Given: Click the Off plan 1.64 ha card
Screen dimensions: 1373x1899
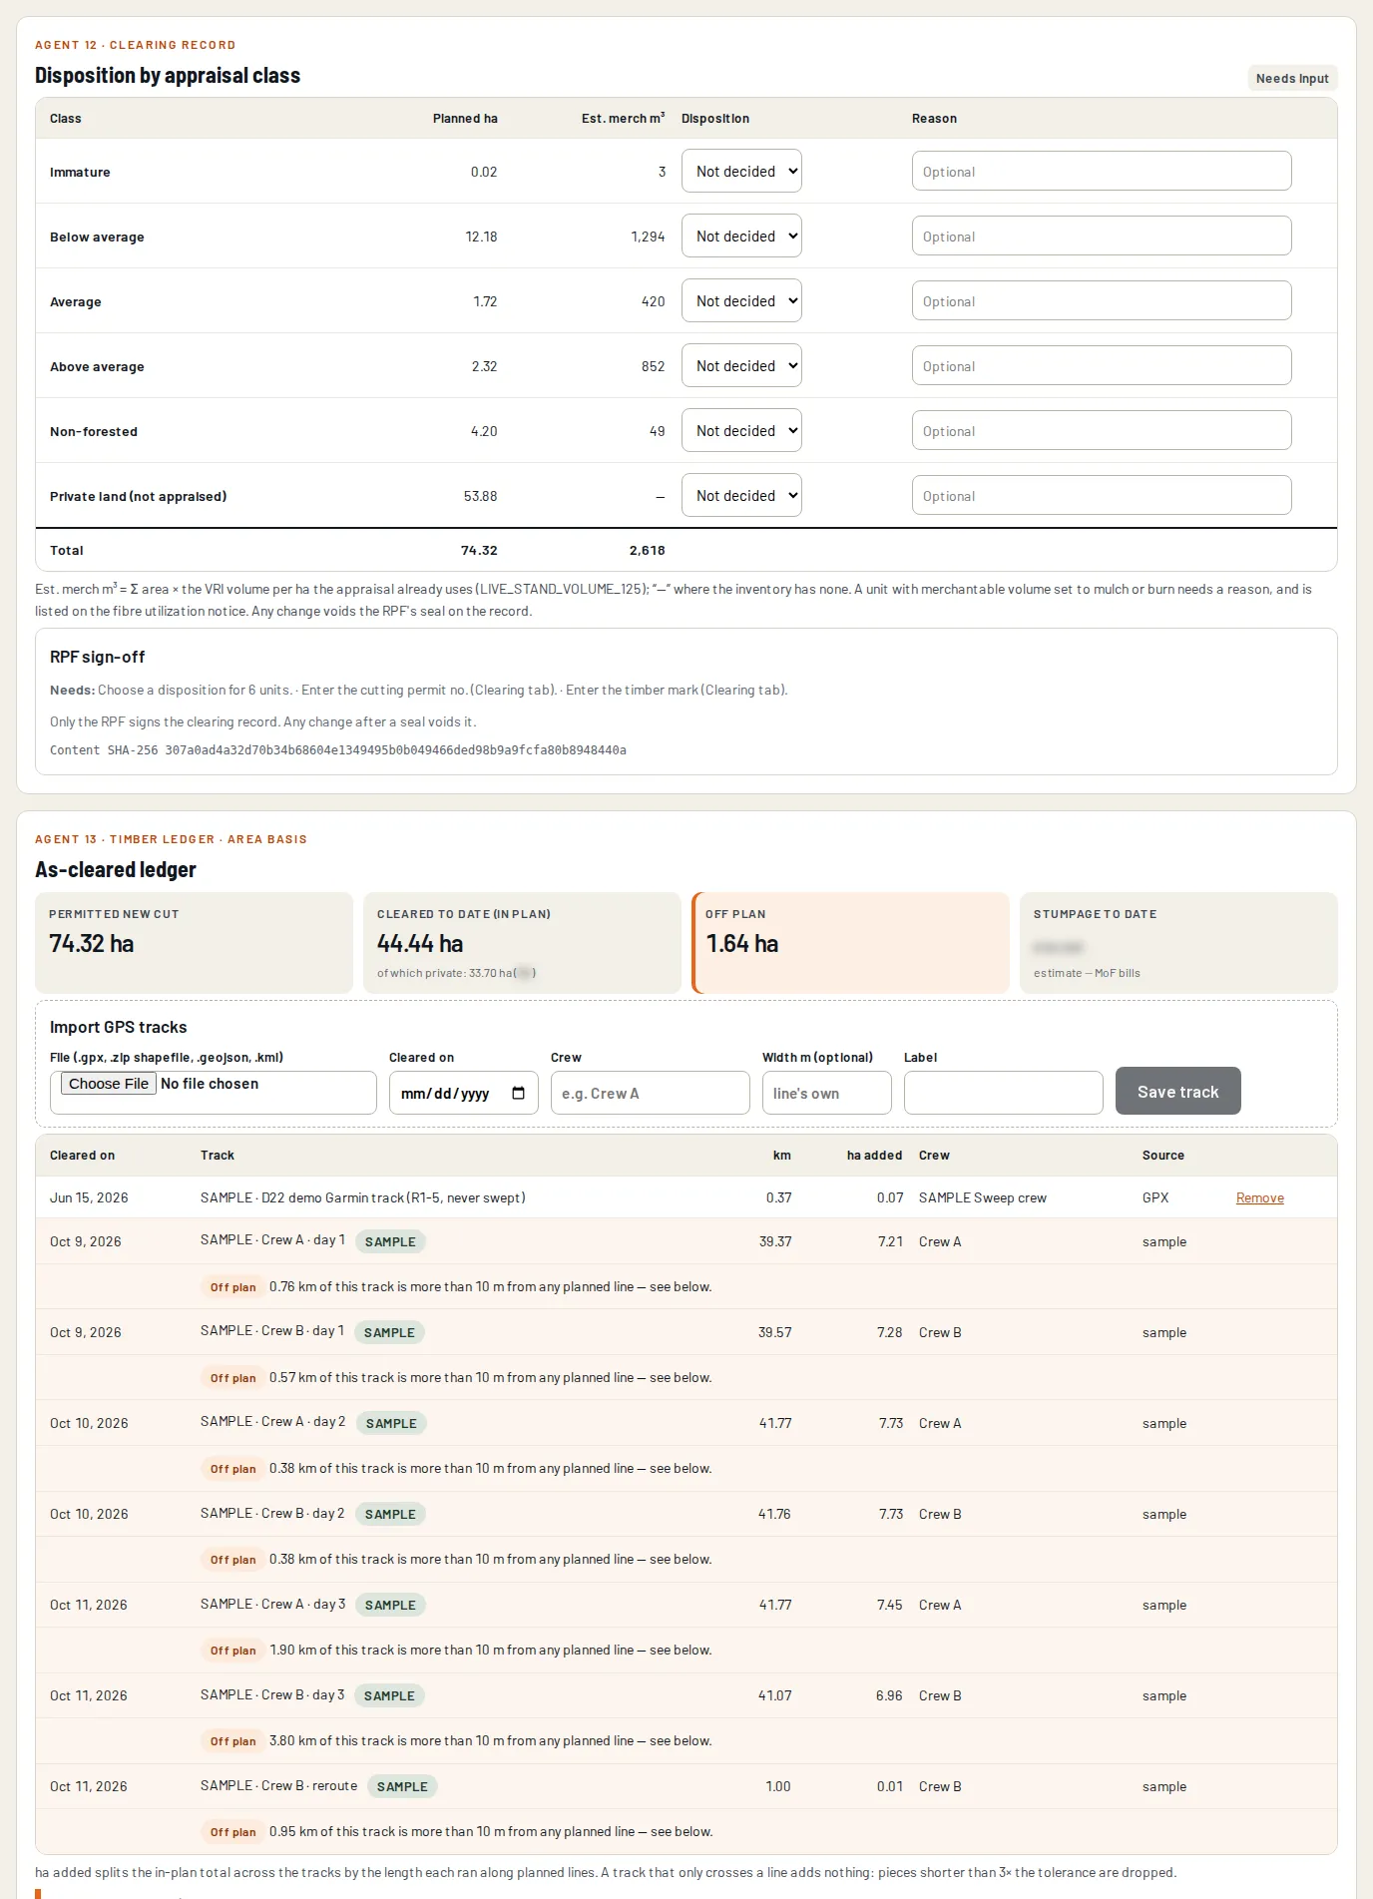Looking at the screenshot, I should 850,943.
